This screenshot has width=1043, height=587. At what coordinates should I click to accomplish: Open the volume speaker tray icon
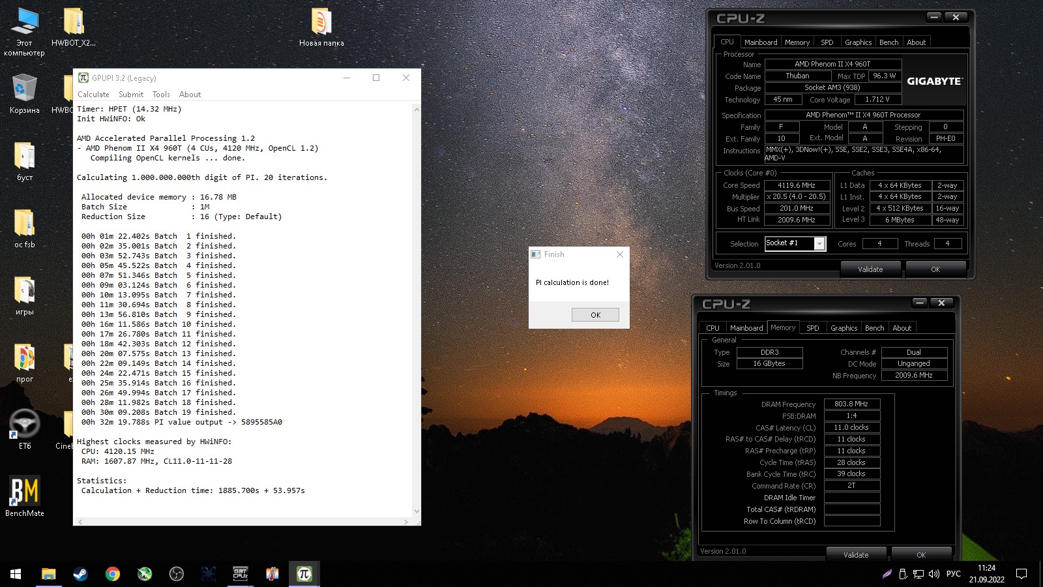[934, 574]
